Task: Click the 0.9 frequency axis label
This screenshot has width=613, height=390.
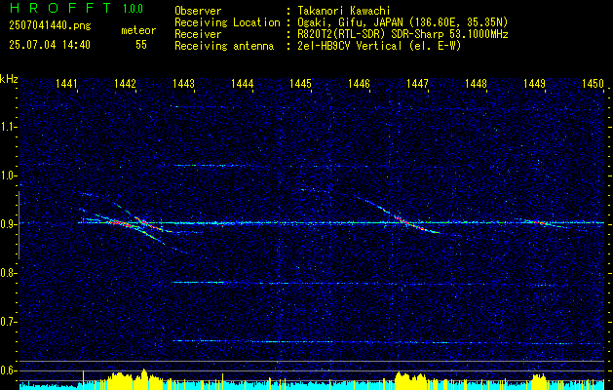Action: coord(8,224)
